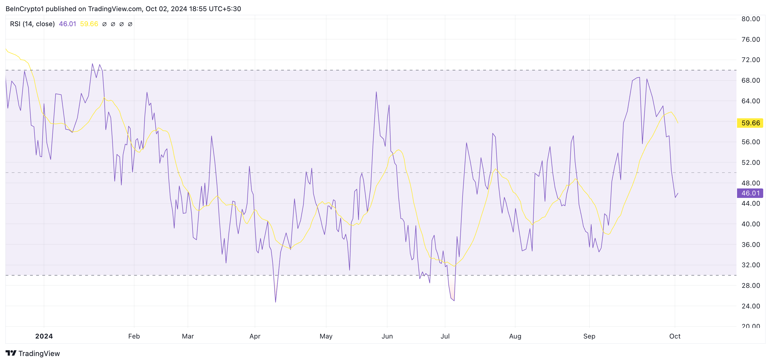This screenshot has height=363, width=771.
Task: Click the purple 46.01 legend value
Action: (67, 24)
